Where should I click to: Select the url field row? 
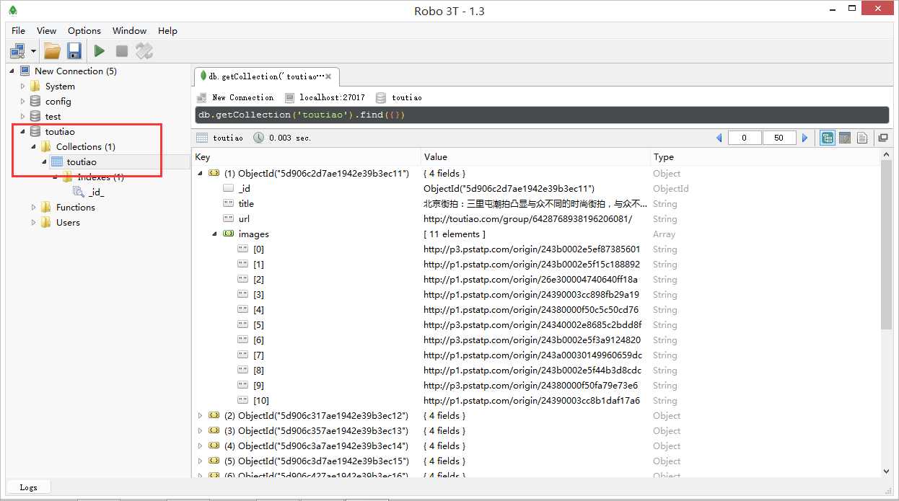tap(537, 218)
